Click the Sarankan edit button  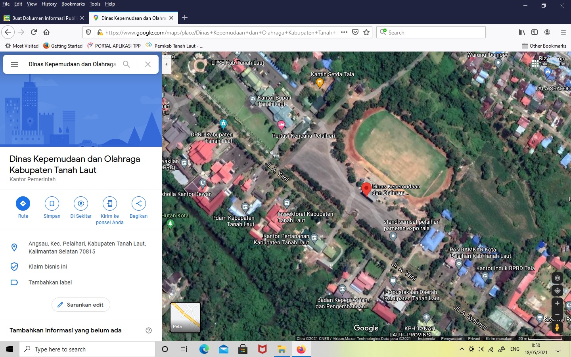click(x=81, y=305)
